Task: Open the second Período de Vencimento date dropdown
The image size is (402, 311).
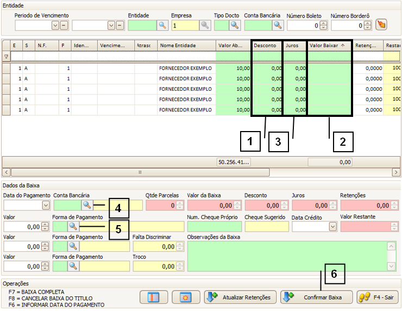Action: 112,26
